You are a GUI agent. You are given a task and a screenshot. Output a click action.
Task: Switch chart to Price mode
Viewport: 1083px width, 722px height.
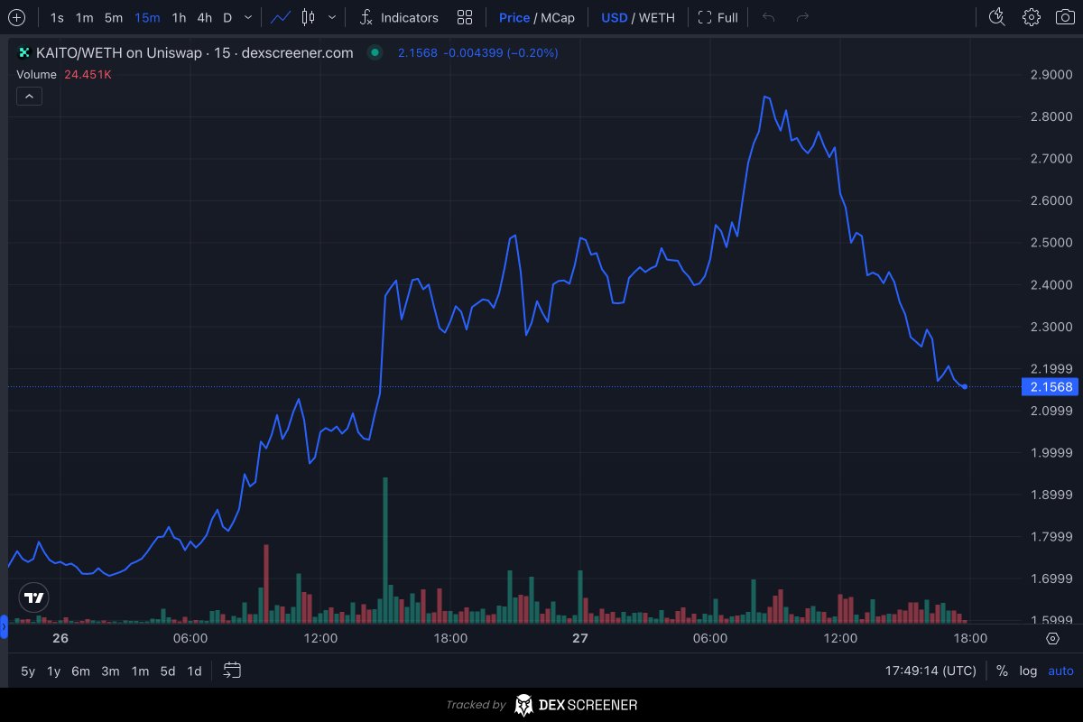pos(514,17)
